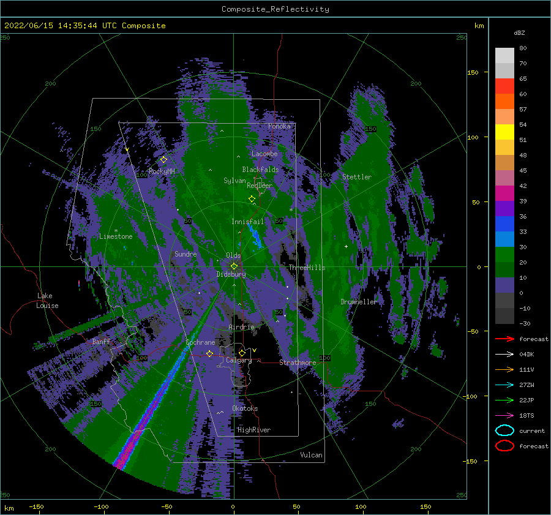
Task: Pick the royal blue swatch on the dBZ bar
Action: click(504, 224)
